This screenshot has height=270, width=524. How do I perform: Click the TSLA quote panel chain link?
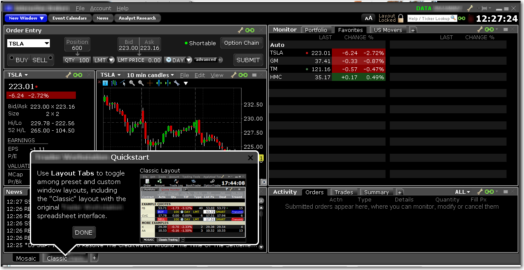coord(78,75)
